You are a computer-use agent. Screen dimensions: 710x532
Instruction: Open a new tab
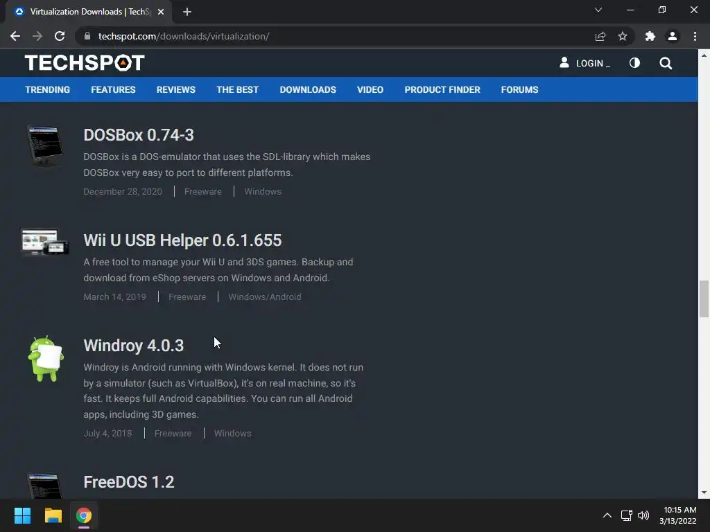(x=187, y=12)
